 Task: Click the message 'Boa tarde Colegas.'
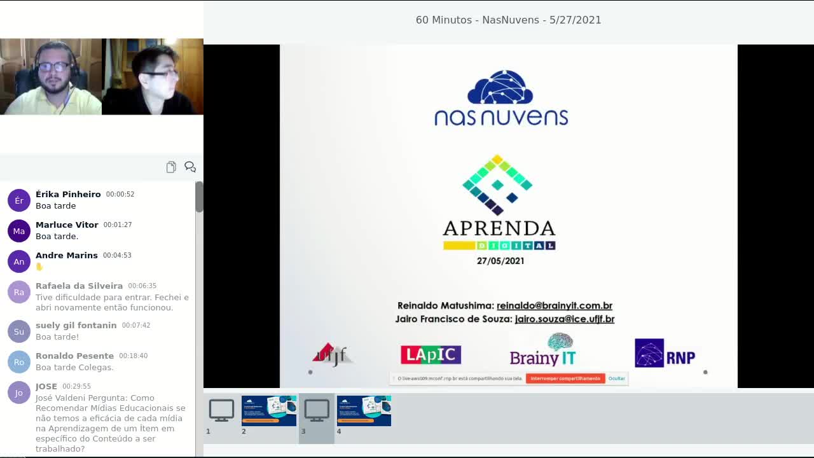(x=74, y=367)
